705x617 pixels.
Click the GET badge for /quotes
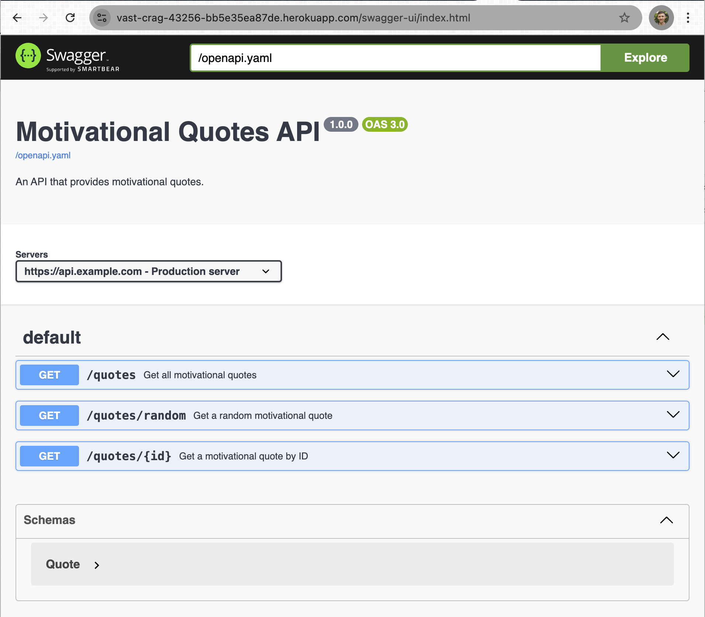tap(49, 375)
